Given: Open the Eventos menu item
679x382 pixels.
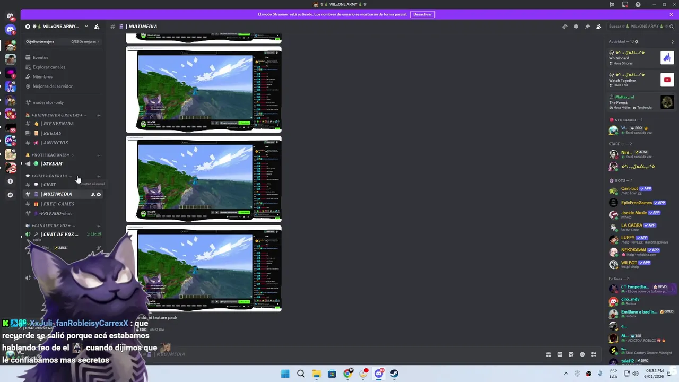Looking at the screenshot, I should tap(63, 57).
